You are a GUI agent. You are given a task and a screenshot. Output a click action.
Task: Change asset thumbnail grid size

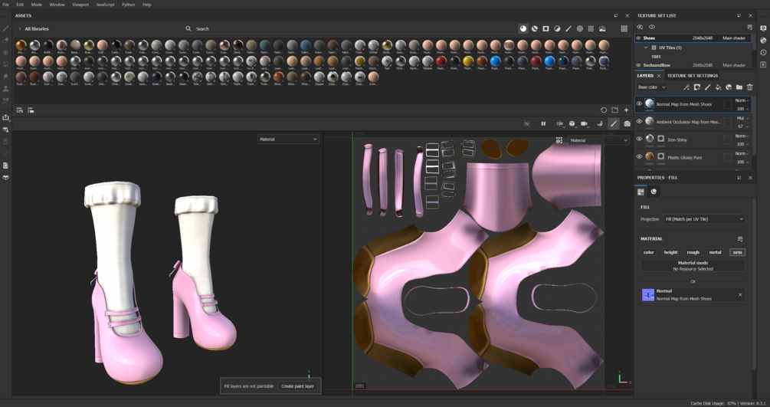pos(624,28)
